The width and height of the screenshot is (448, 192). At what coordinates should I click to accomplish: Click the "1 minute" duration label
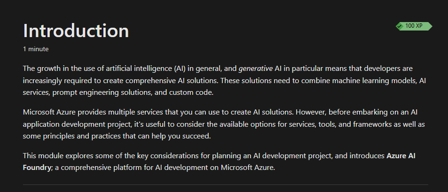point(36,49)
